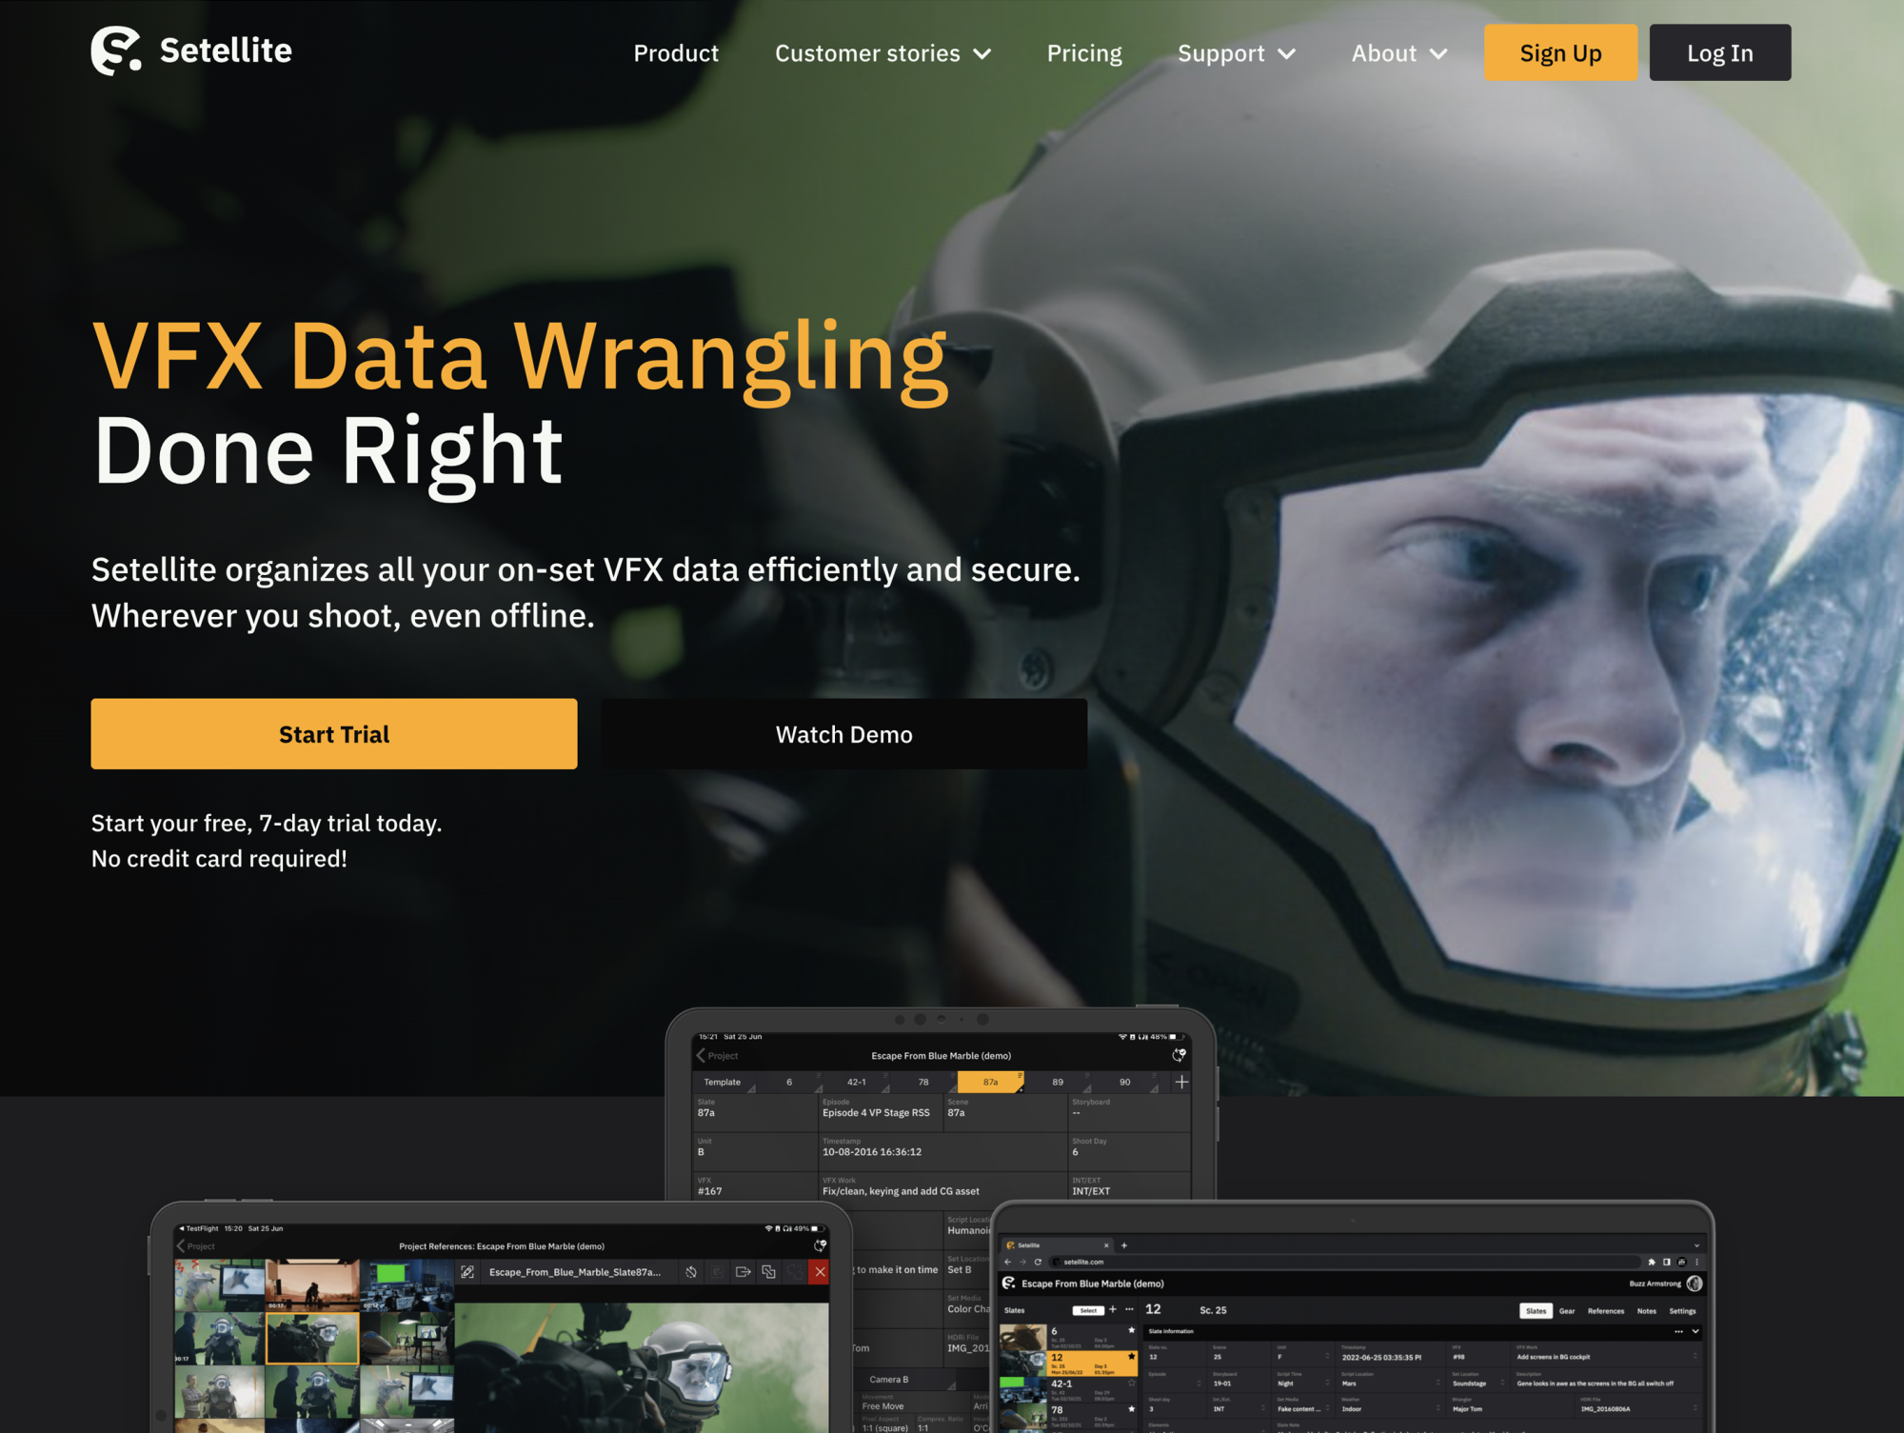Close the reference preview with the red X
The width and height of the screenshot is (1904, 1433).
coord(820,1272)
